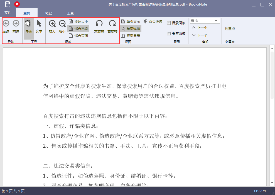Click the scrollbar up arrow
This screenshot has width=275, height=195.
coord(272,49)
